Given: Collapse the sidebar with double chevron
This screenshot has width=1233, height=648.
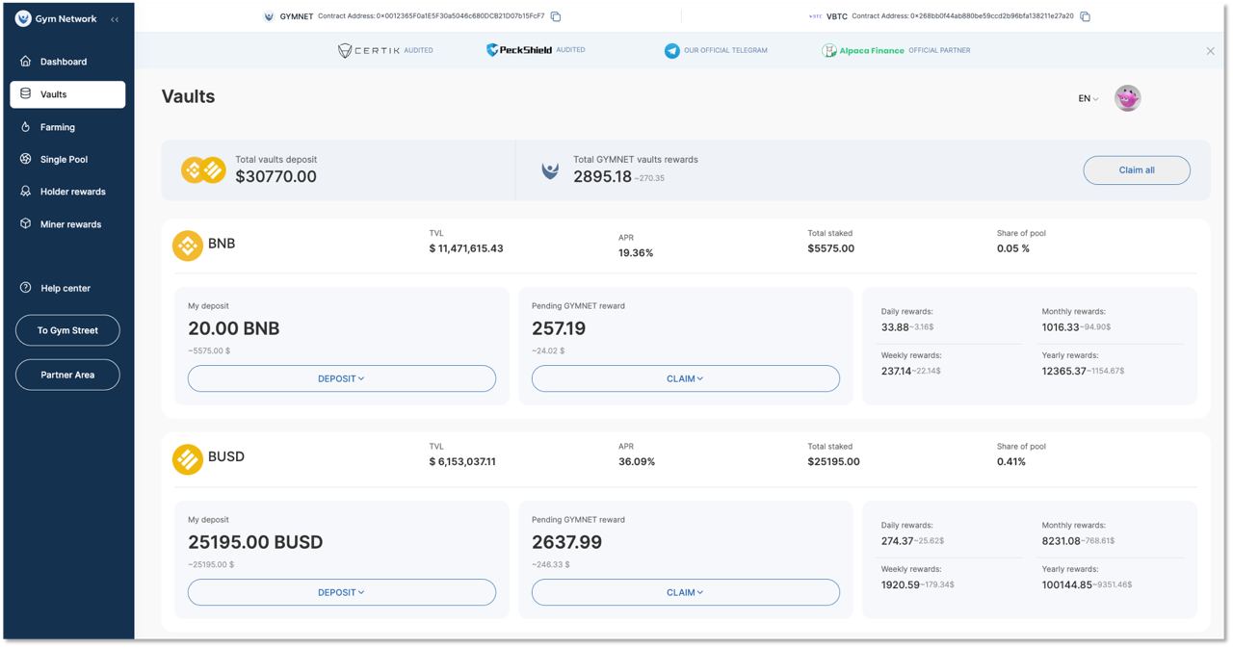Looking at the screenshot, I should [x=115, y=19].
